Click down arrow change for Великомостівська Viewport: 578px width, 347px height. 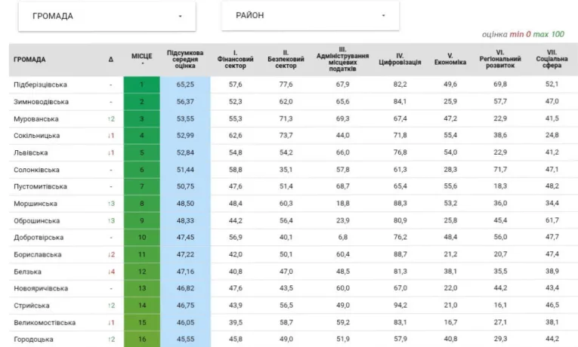point(111,323)
